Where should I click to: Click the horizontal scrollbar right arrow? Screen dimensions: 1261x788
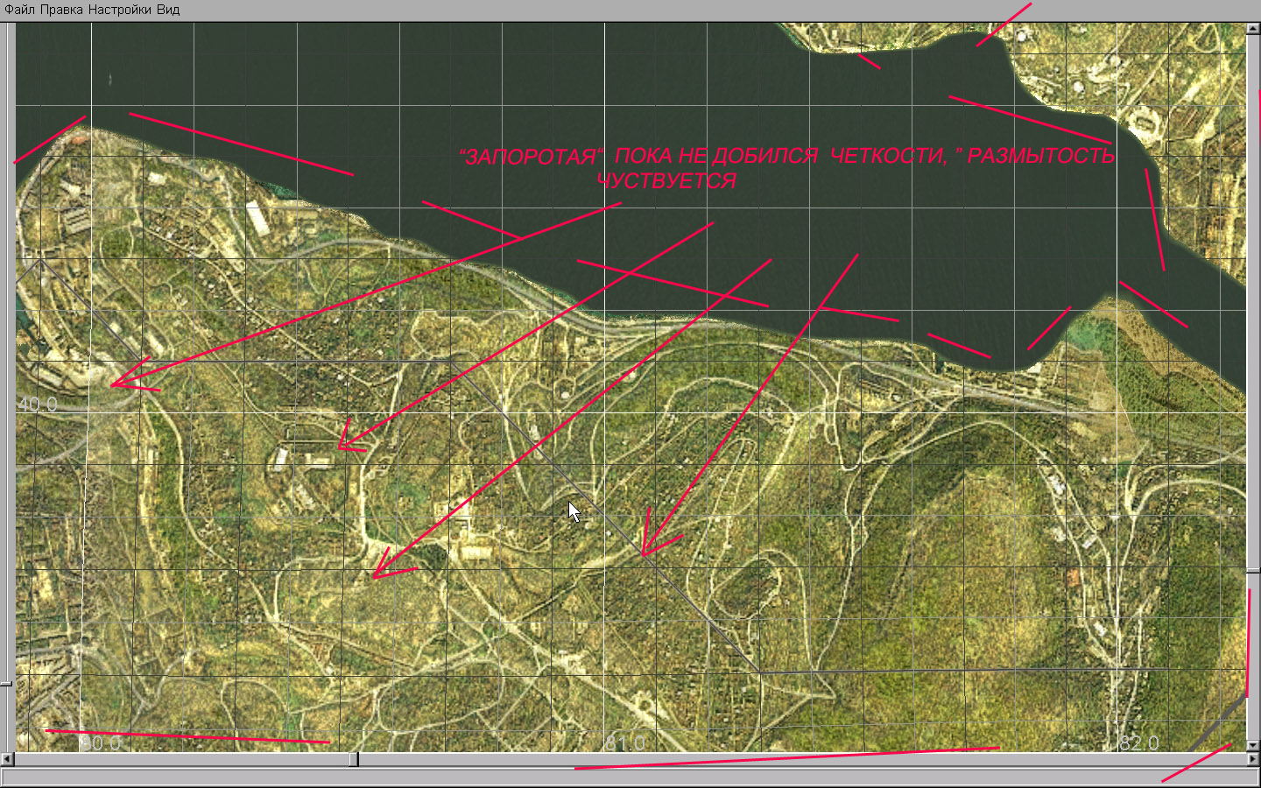pos(1253,759)
